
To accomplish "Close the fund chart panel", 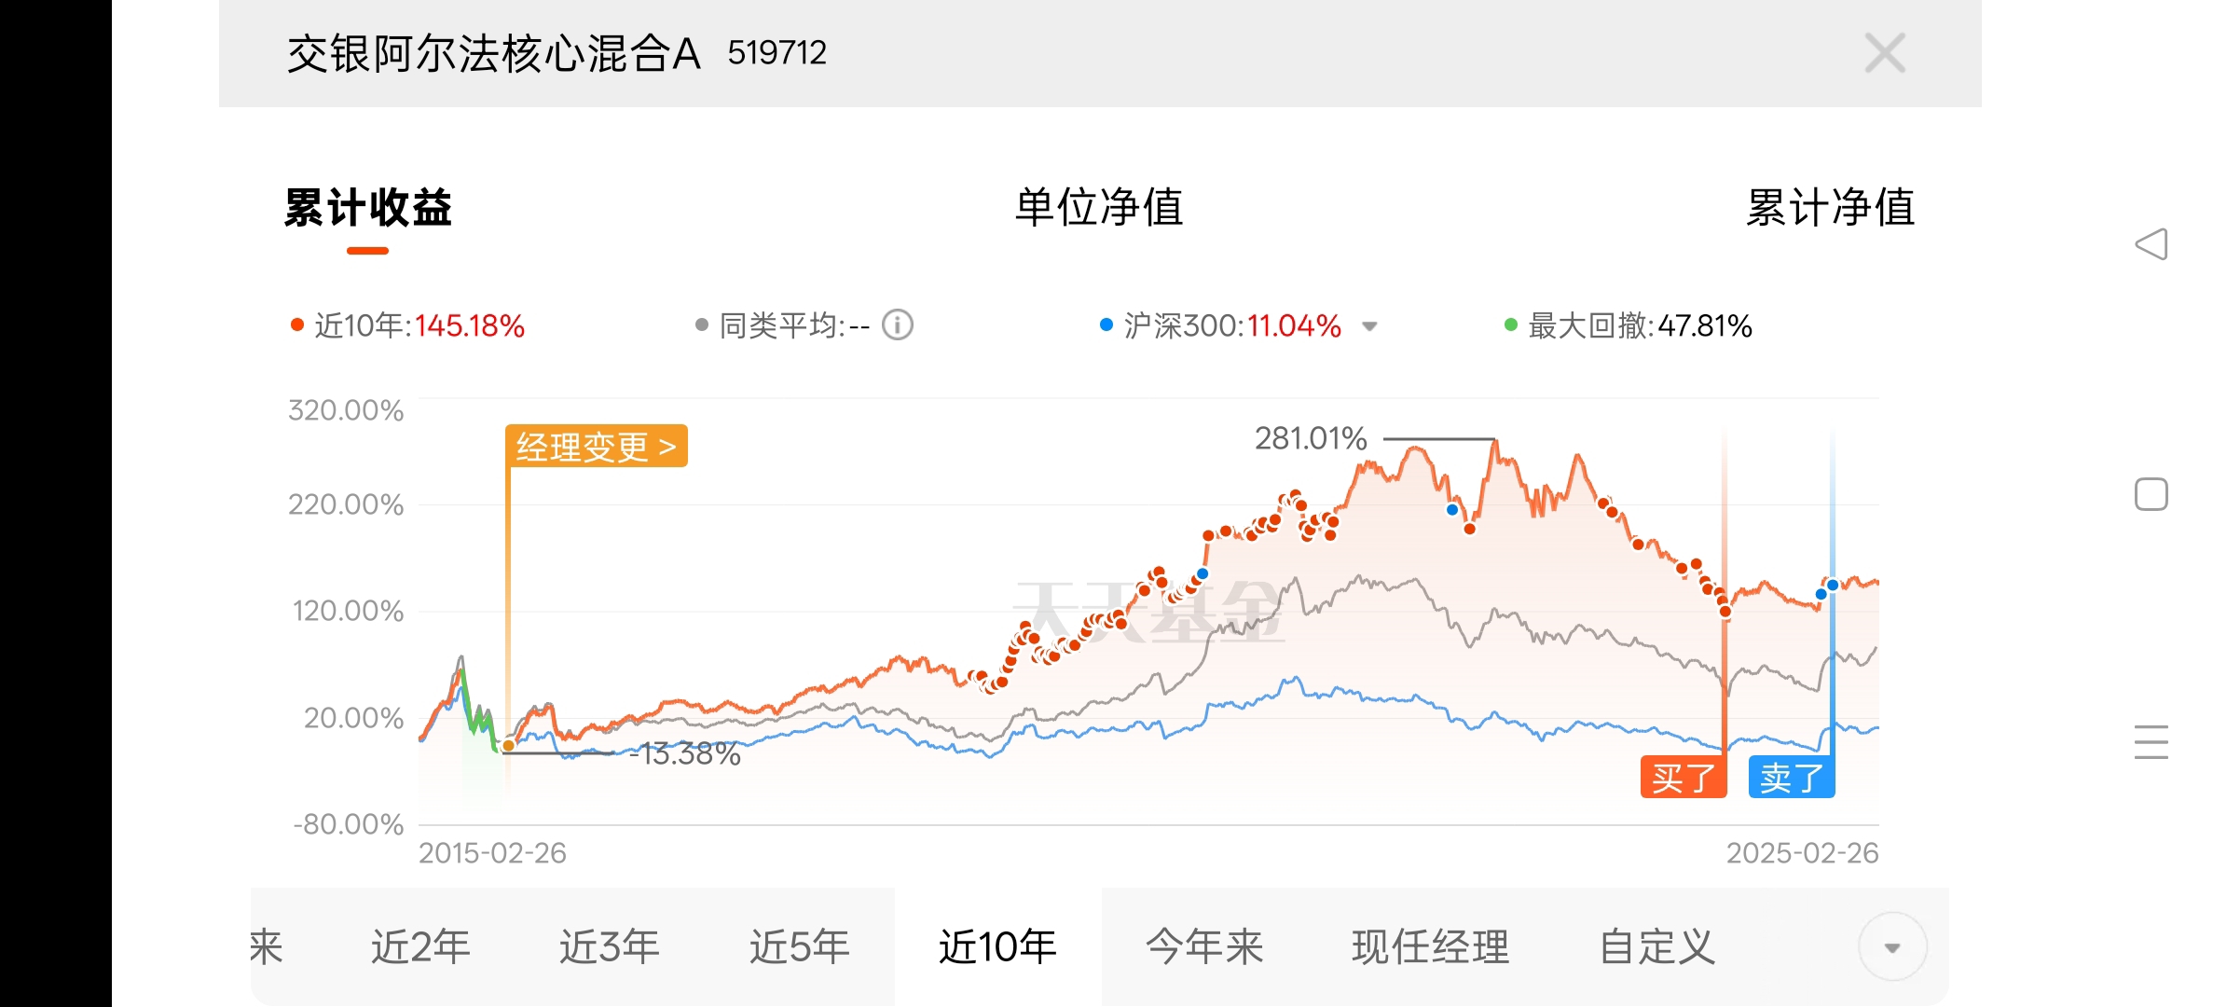I will coord(1884,53).
